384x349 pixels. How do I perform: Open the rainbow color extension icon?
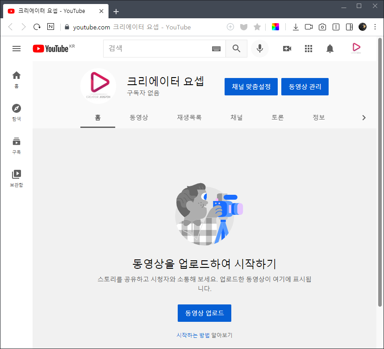275,27
